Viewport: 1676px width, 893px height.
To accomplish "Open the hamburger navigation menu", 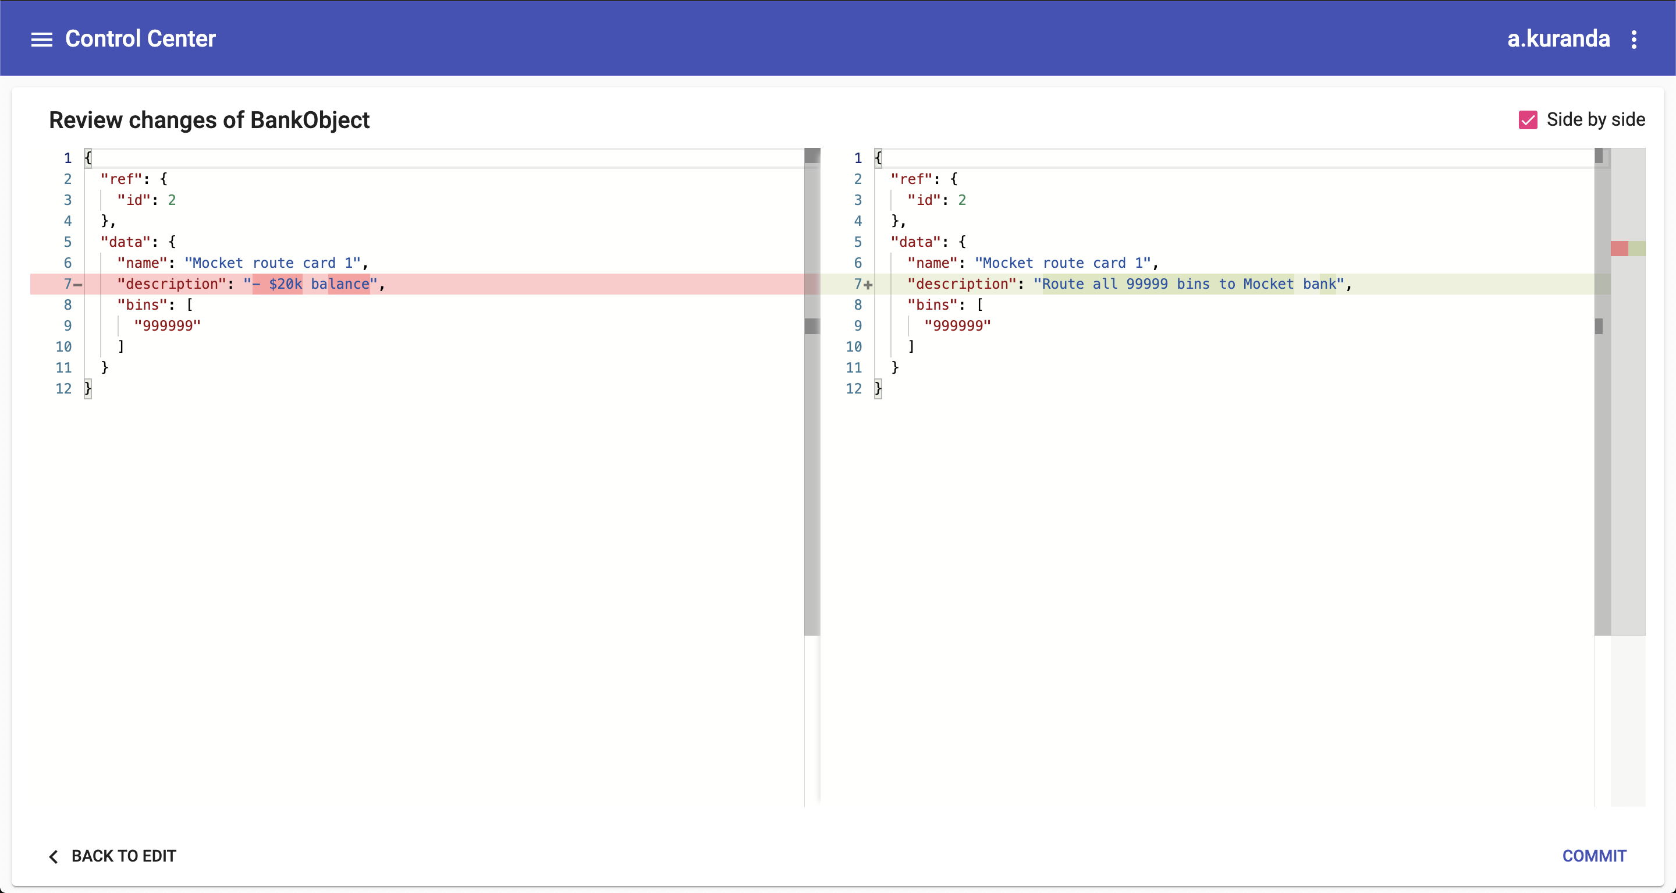I will (42, 39).
